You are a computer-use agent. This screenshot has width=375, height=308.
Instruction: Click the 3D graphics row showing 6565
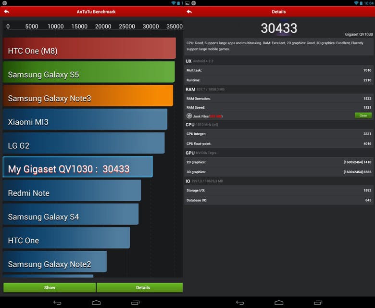[x=279, y=172]
